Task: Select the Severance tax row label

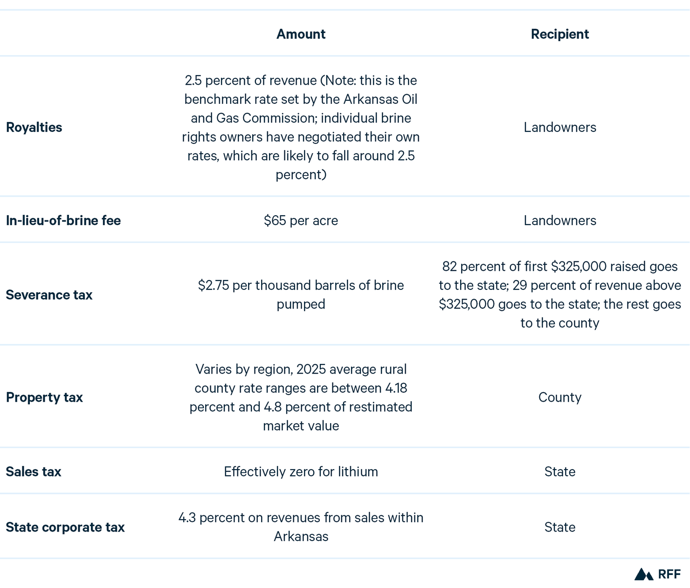Action: point(49,295)
